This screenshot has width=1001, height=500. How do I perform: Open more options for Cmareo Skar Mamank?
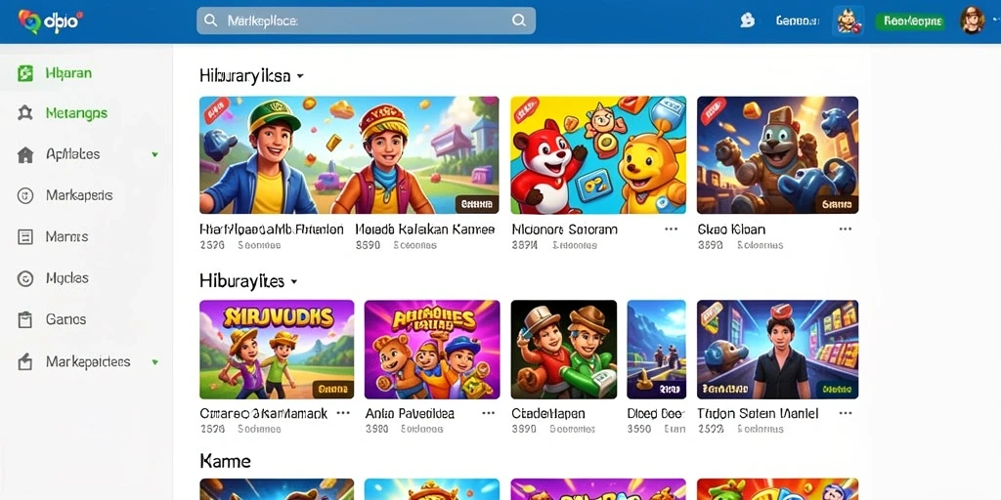pos(343,413)
